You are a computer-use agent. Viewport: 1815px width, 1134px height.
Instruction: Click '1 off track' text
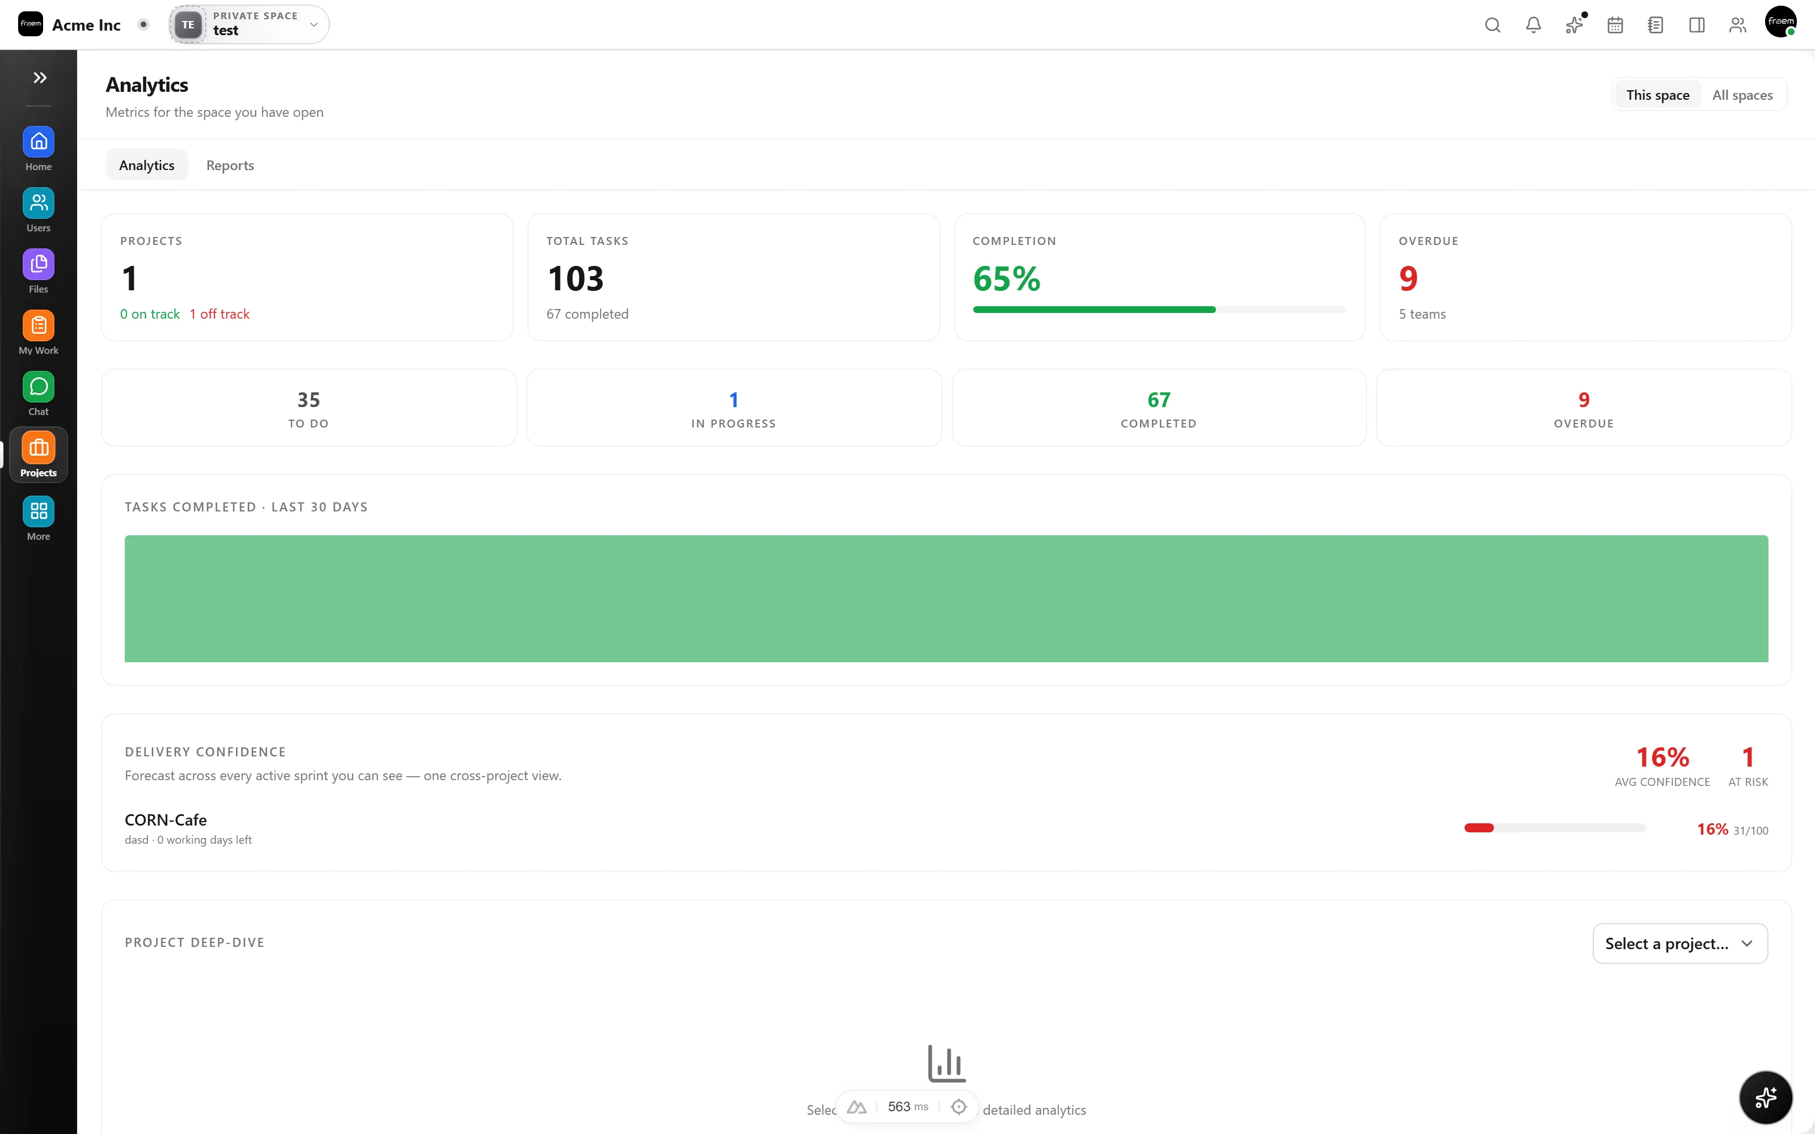pos(220,314)
